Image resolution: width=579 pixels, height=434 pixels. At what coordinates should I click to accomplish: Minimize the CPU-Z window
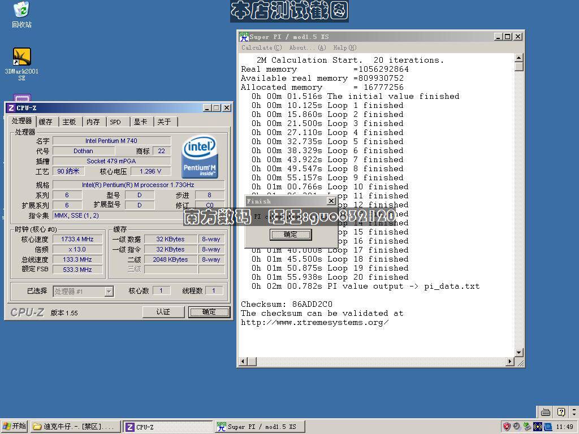(207, 108)
